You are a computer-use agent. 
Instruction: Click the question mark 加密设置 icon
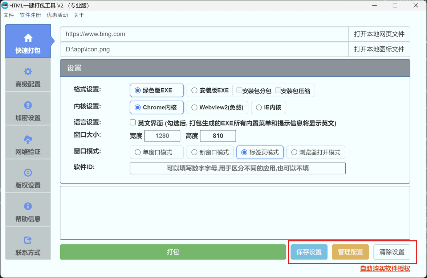(x=28, y=105)
